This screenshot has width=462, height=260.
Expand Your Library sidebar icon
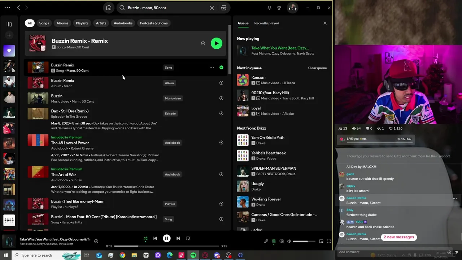(9, 24)
